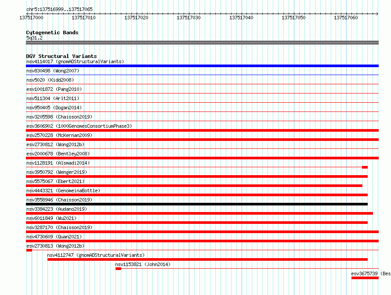391x295 pixels.
Task: Click the DGV Structural Variants track title
Action: pyautogui.click(x=62, y=56)
